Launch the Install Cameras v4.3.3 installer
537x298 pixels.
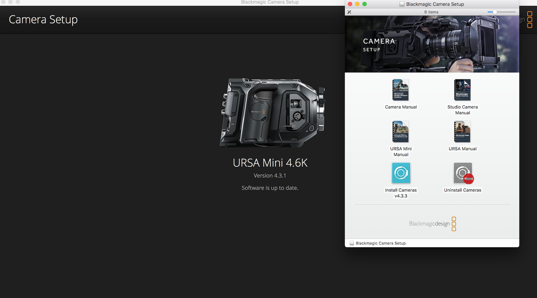(401, 173)
